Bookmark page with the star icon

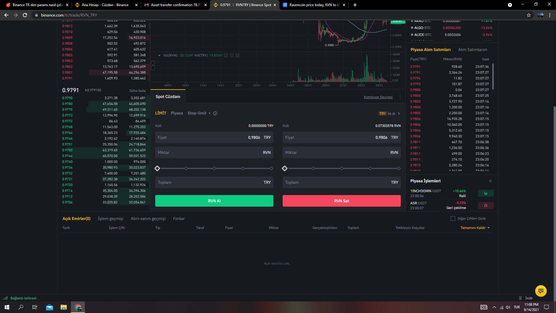point(529,15)
